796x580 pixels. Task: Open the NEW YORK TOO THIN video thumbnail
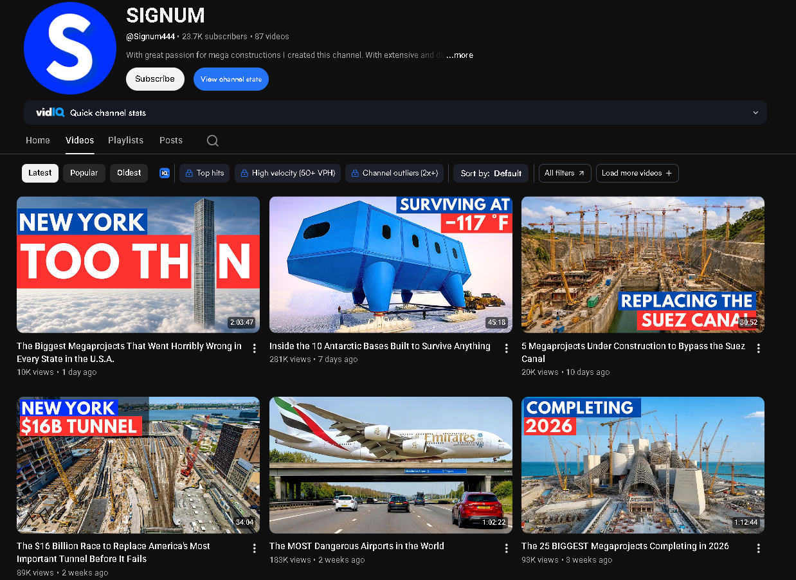[138, 265]
